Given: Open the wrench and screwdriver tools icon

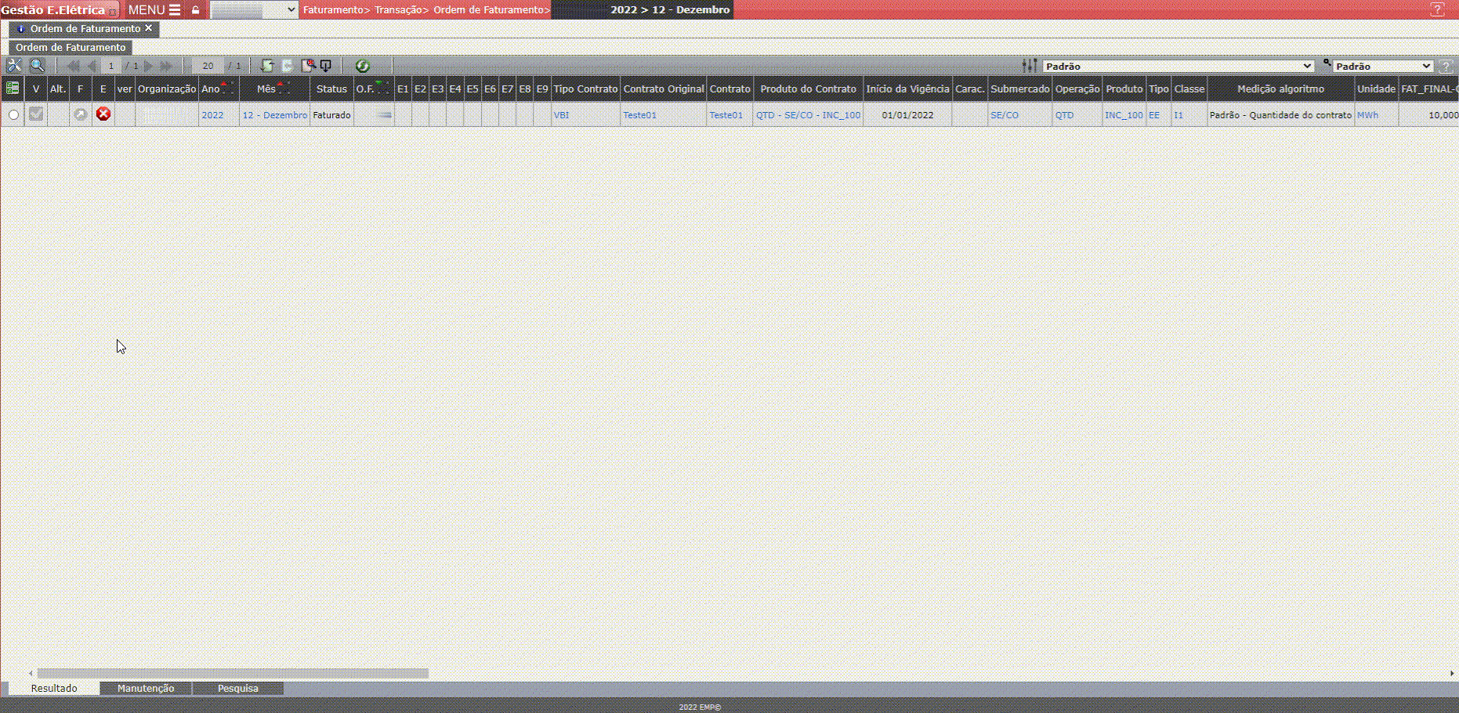Looking at the screenshot, I should point(14,66).
